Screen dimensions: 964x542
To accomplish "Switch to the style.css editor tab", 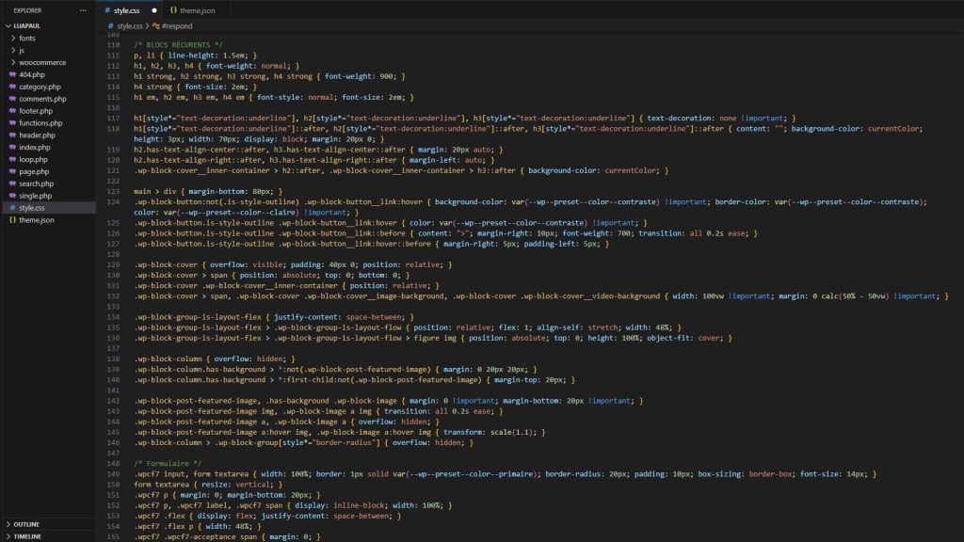I will pos(130,10).
